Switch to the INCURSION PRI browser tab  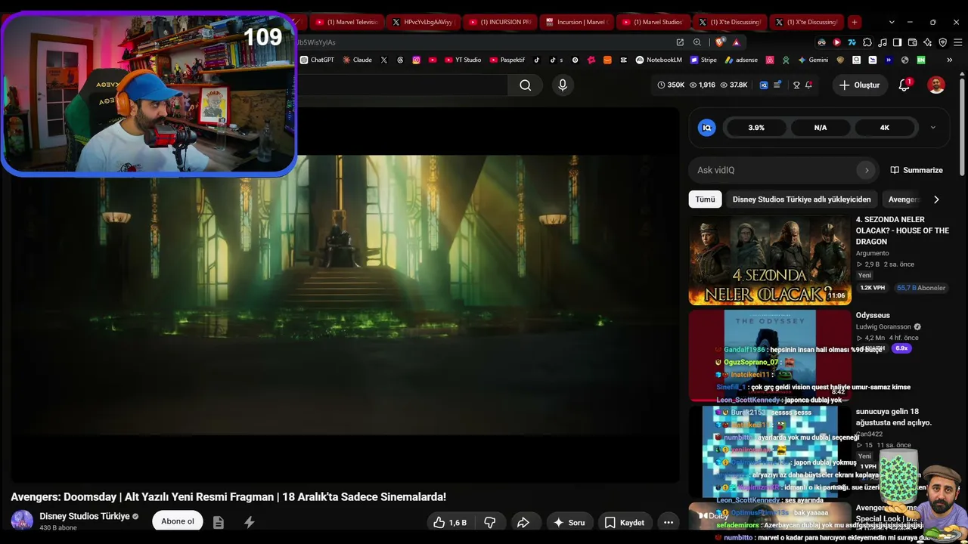499,22
